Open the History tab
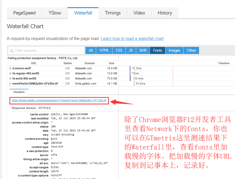This screenshot has width=235, height=179. tap(165, 13)
